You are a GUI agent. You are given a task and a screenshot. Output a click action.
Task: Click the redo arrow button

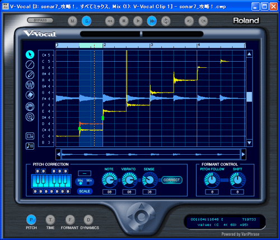pyautogui.click(x=203, y=21)
